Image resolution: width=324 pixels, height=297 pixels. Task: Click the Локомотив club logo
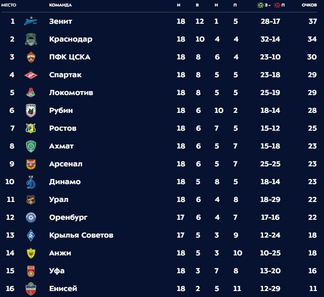(31, 93)
